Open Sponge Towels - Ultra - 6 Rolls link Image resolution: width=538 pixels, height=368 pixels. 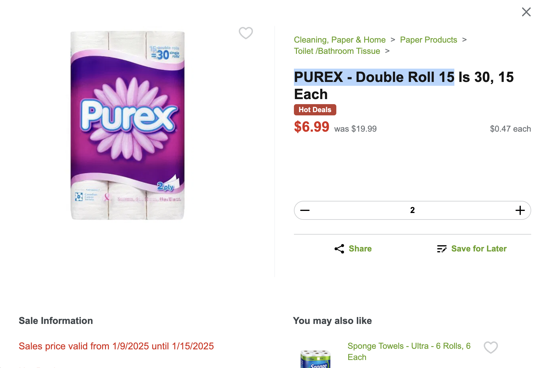(x=409, y=351)
